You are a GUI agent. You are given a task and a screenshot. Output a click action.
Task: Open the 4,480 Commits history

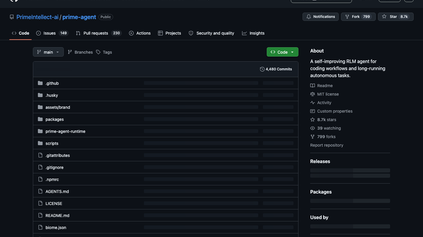275,69
